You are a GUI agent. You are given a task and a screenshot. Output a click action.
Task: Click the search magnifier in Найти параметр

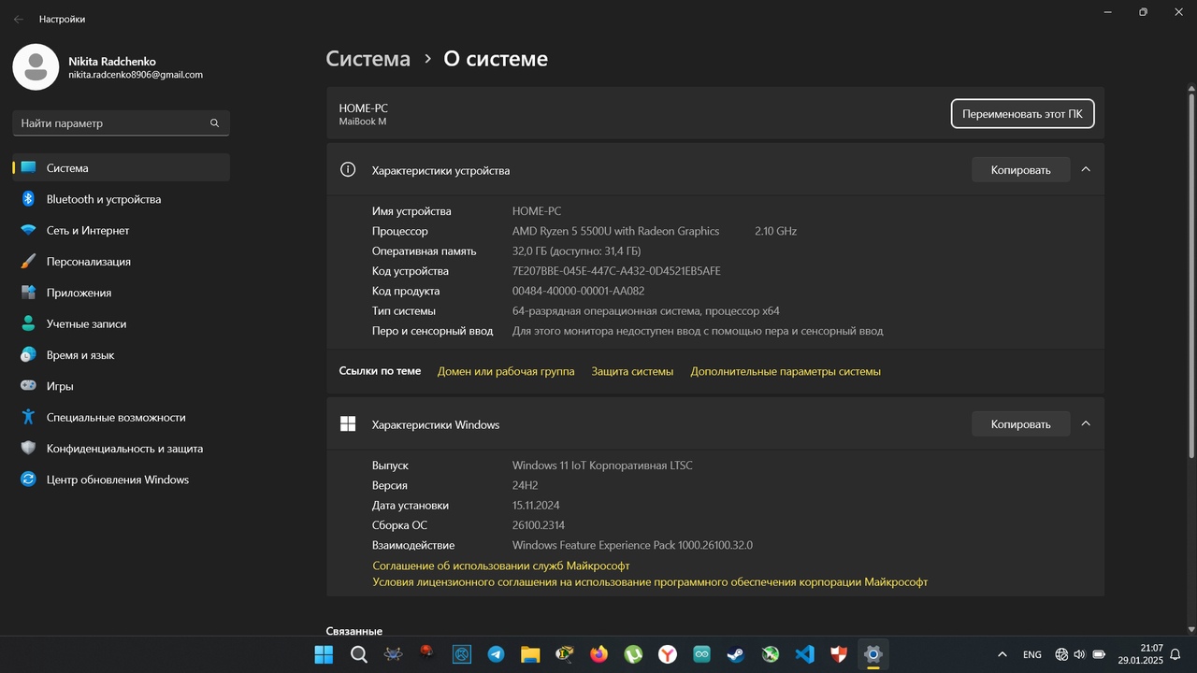[x=214, y=123]
